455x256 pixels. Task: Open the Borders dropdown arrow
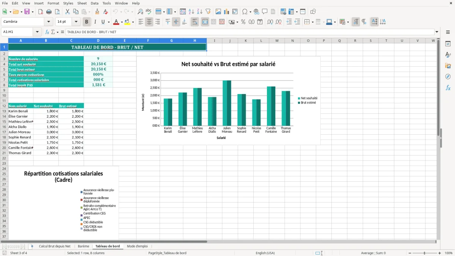(312, 22)
